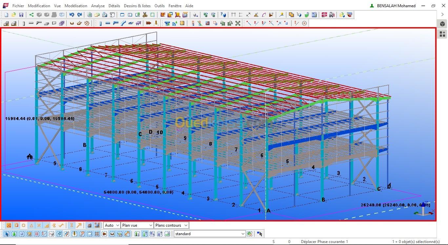Viewport: 448px width, 245px height.
Task: Open the Vue menu
Action: pos(57,6)
